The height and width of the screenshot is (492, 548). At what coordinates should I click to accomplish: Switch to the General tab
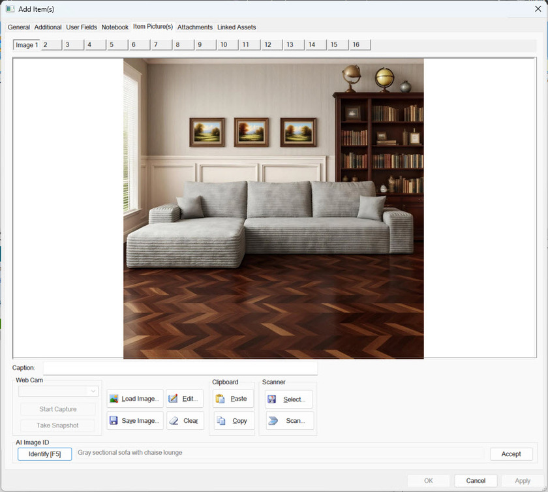pos(19,27)
